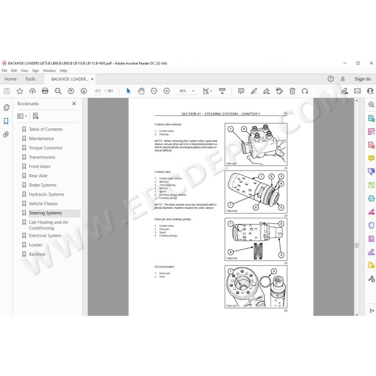Click the upload to cloud icon
Screen dimensions: 376x376
pyautogui.click(x=32, y=91)
